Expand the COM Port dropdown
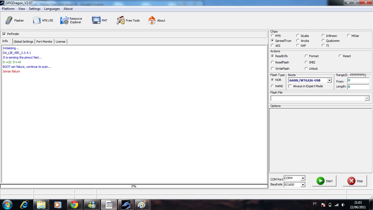 tap(303, 178)
